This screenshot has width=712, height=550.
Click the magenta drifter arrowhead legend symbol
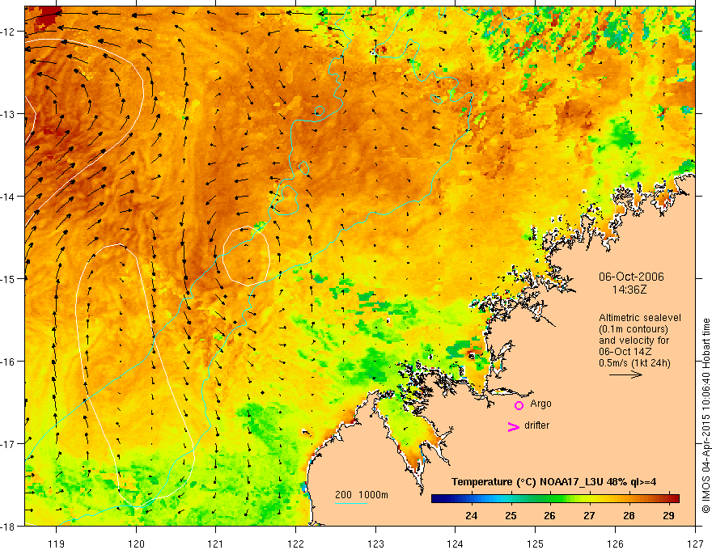click(513, 426)
